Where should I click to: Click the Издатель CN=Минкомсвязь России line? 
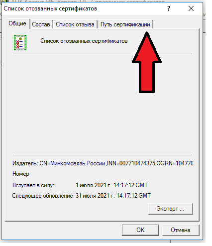pyautogui.click(x=103, y=163)
